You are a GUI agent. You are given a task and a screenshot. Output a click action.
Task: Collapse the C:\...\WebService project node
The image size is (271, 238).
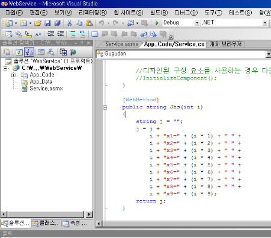tap(6, 68)
